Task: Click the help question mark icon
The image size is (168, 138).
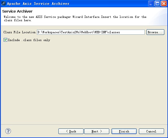Action: tap(8, 131)
